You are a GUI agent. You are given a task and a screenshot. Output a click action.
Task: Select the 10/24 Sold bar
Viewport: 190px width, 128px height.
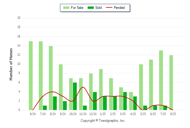tap(75, 96)
